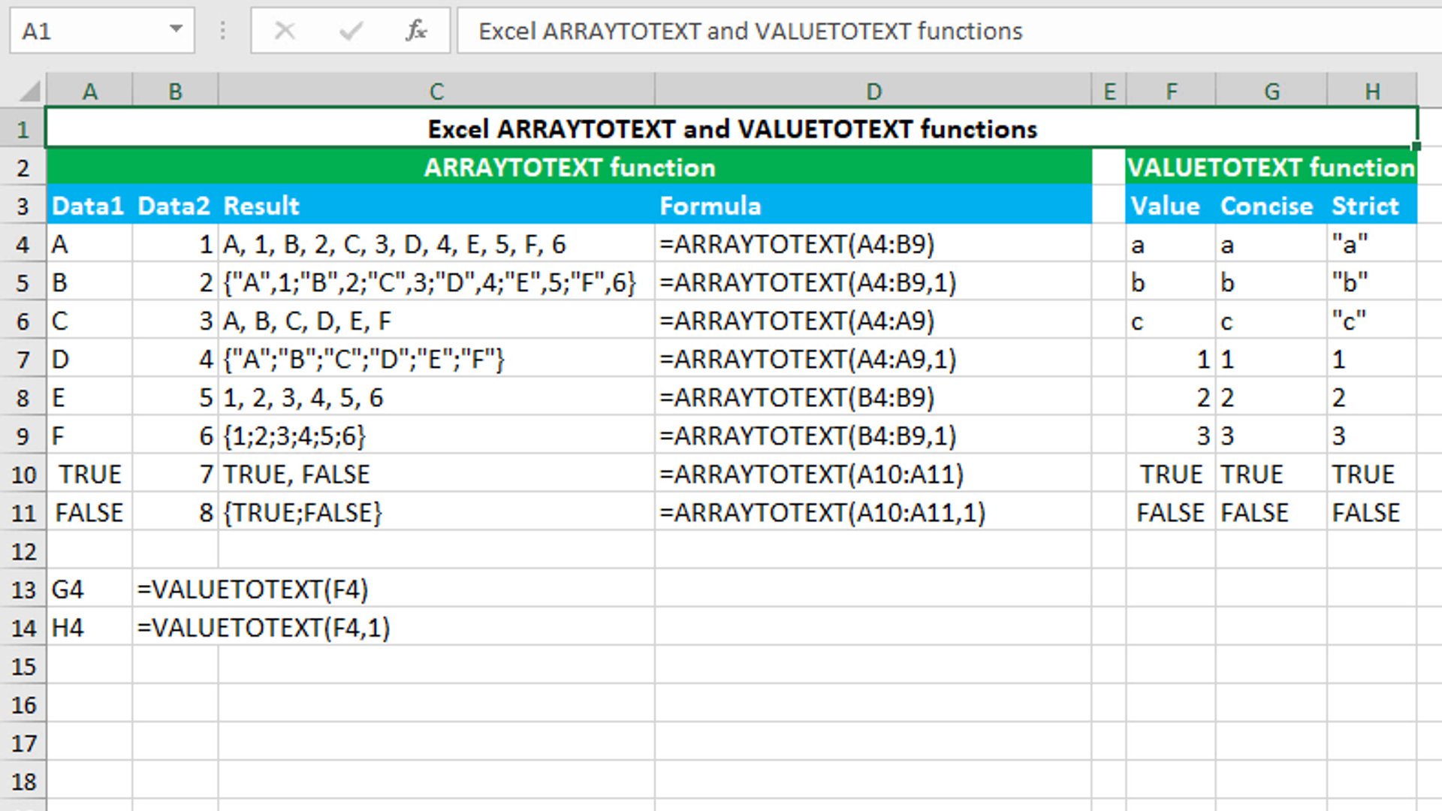Viewport: 1442px width, 811px height.
Task: Open Insert Function fx dialog
Action: tap(416, 31)
